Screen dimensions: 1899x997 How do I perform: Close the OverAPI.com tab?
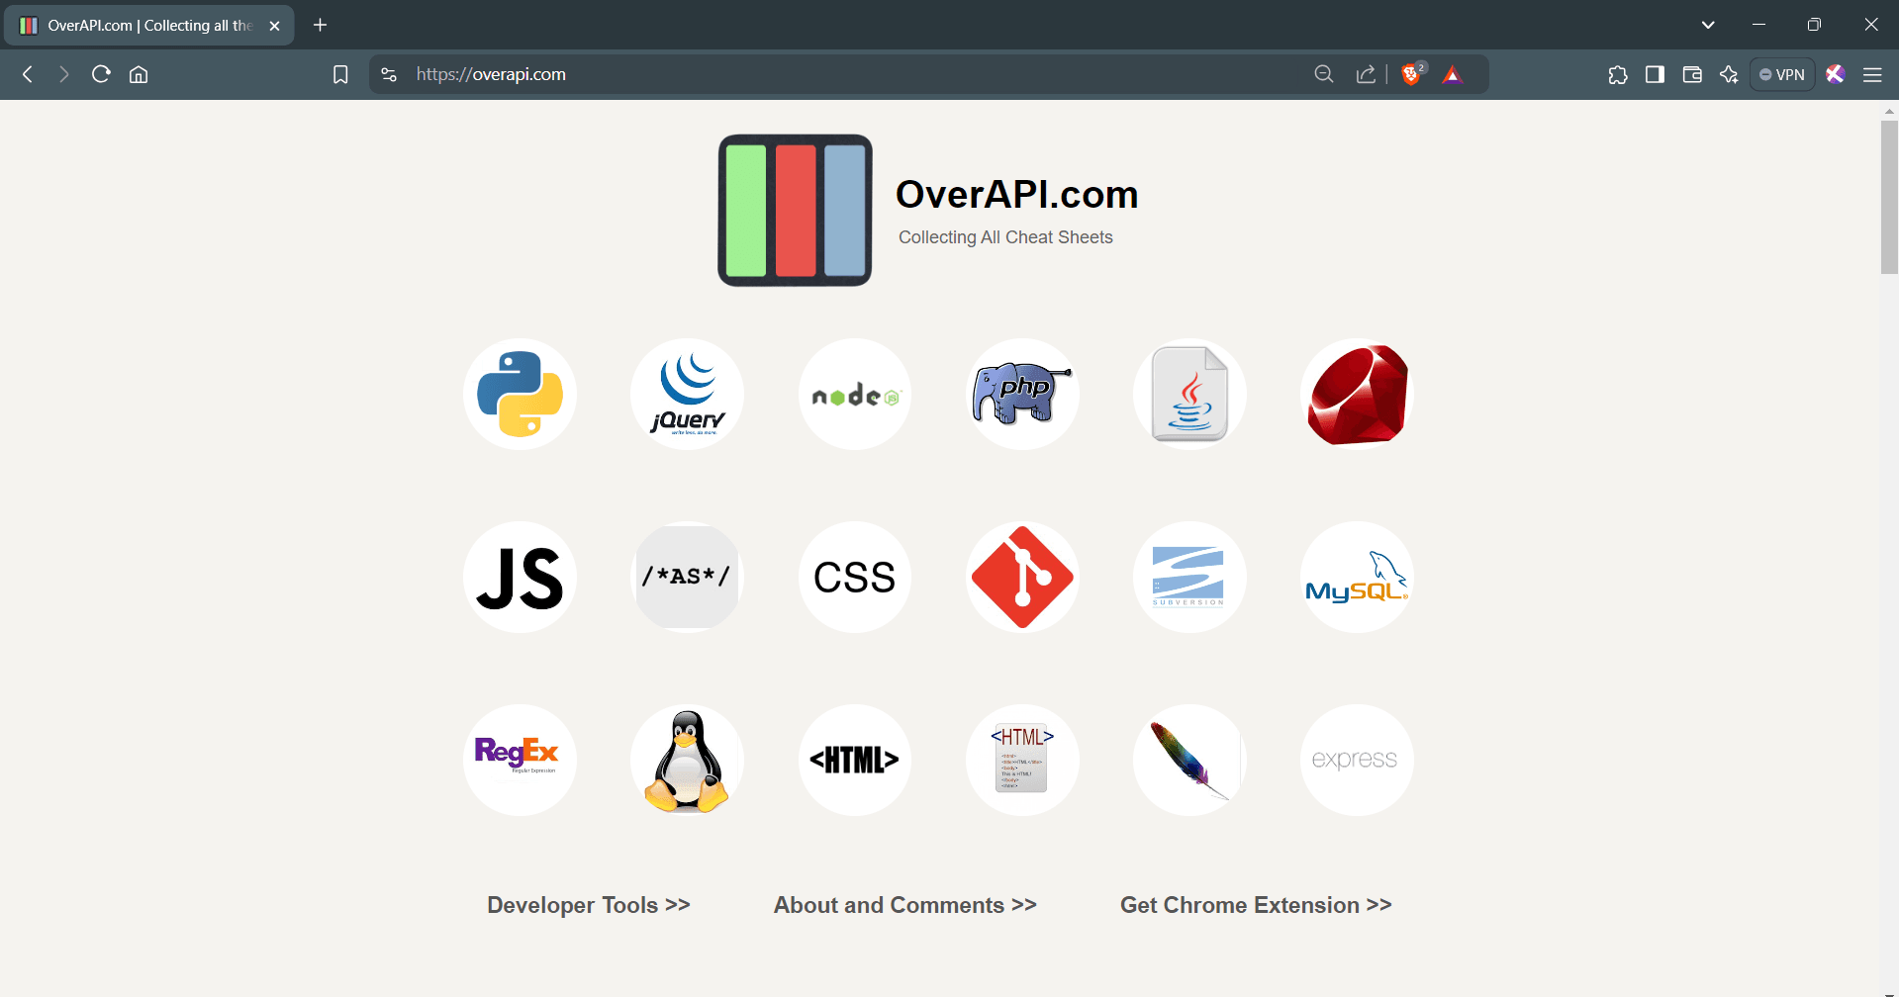tap(275, 26)
